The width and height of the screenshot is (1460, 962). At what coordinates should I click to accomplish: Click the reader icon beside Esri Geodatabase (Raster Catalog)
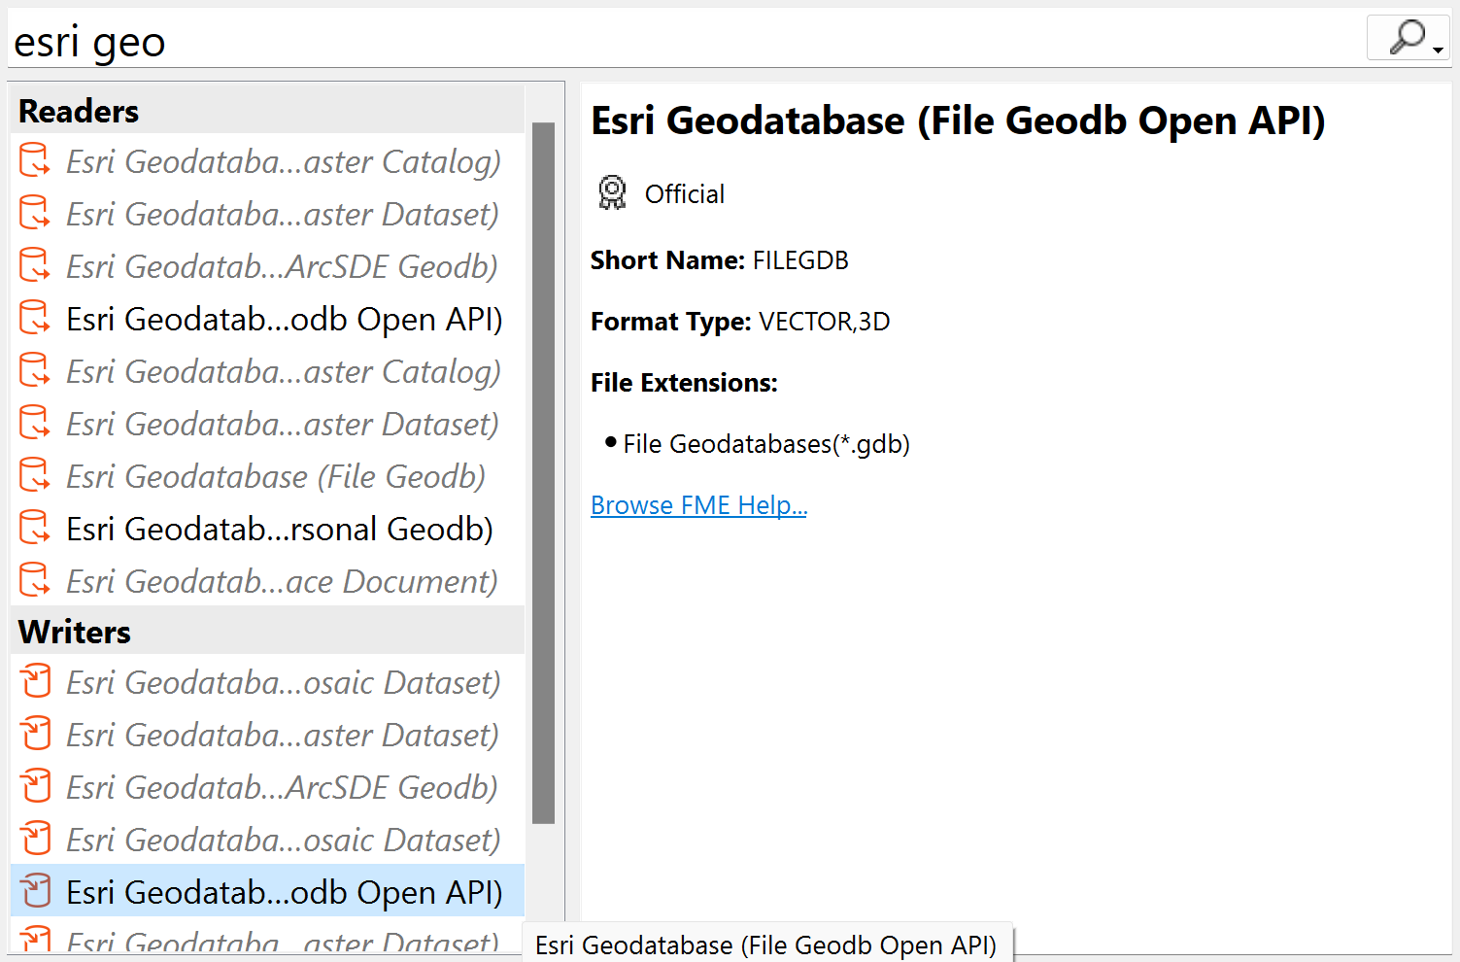coord(34,160)
